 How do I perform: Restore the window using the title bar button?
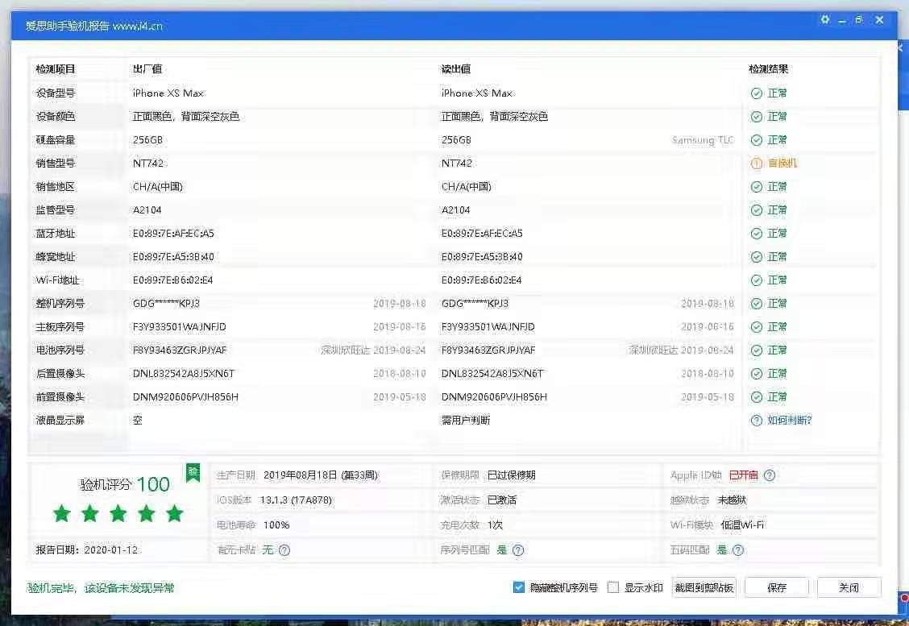tap(860, 20)
